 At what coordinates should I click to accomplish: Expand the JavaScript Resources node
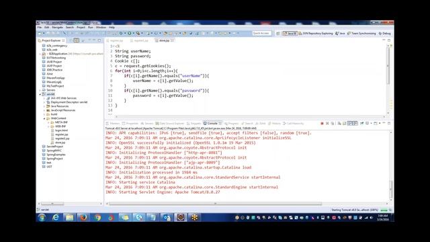(x=44, y=110)
